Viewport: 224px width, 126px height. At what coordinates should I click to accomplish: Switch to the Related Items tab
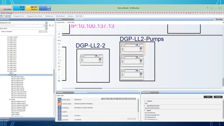(150, 92)
